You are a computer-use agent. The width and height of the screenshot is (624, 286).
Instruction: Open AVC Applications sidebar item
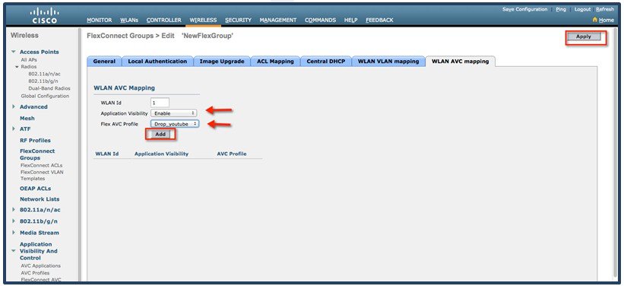pyautogui.click(x=40, y=265)
